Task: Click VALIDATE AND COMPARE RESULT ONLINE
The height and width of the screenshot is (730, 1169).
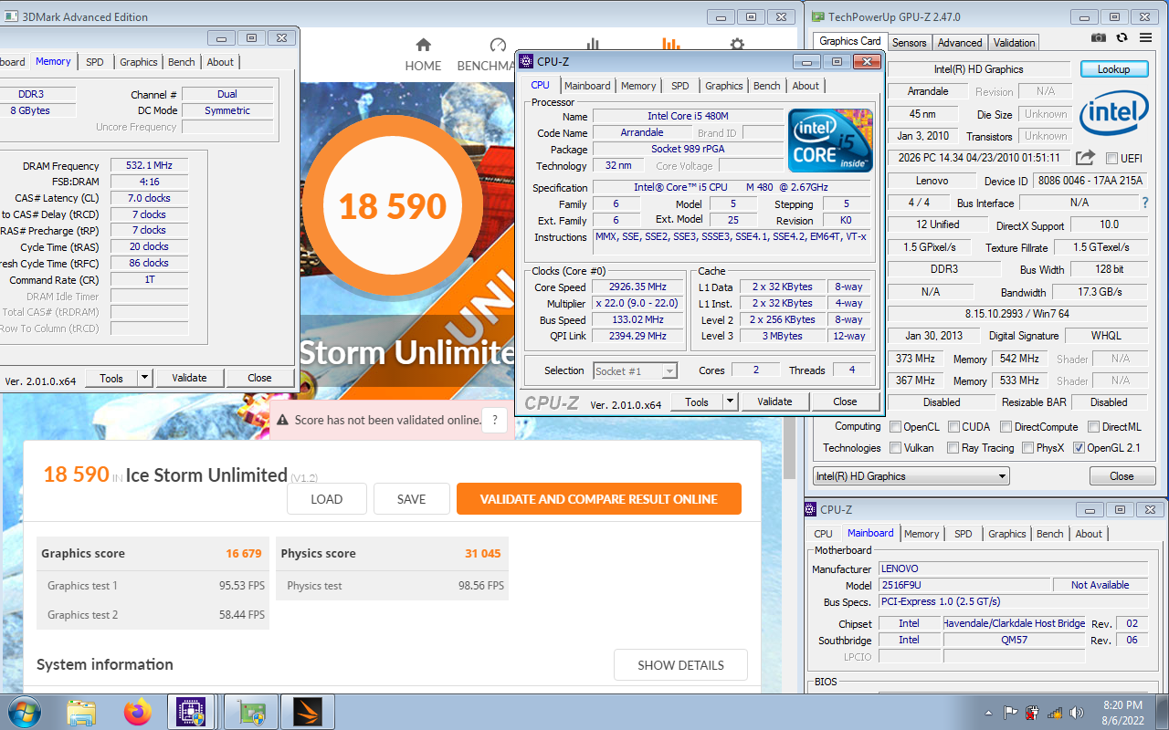Action: (x=599, y=499)
